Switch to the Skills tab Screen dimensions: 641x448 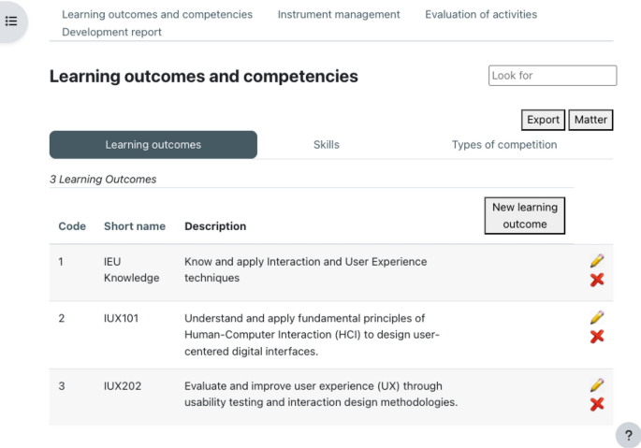click(327, 145)
